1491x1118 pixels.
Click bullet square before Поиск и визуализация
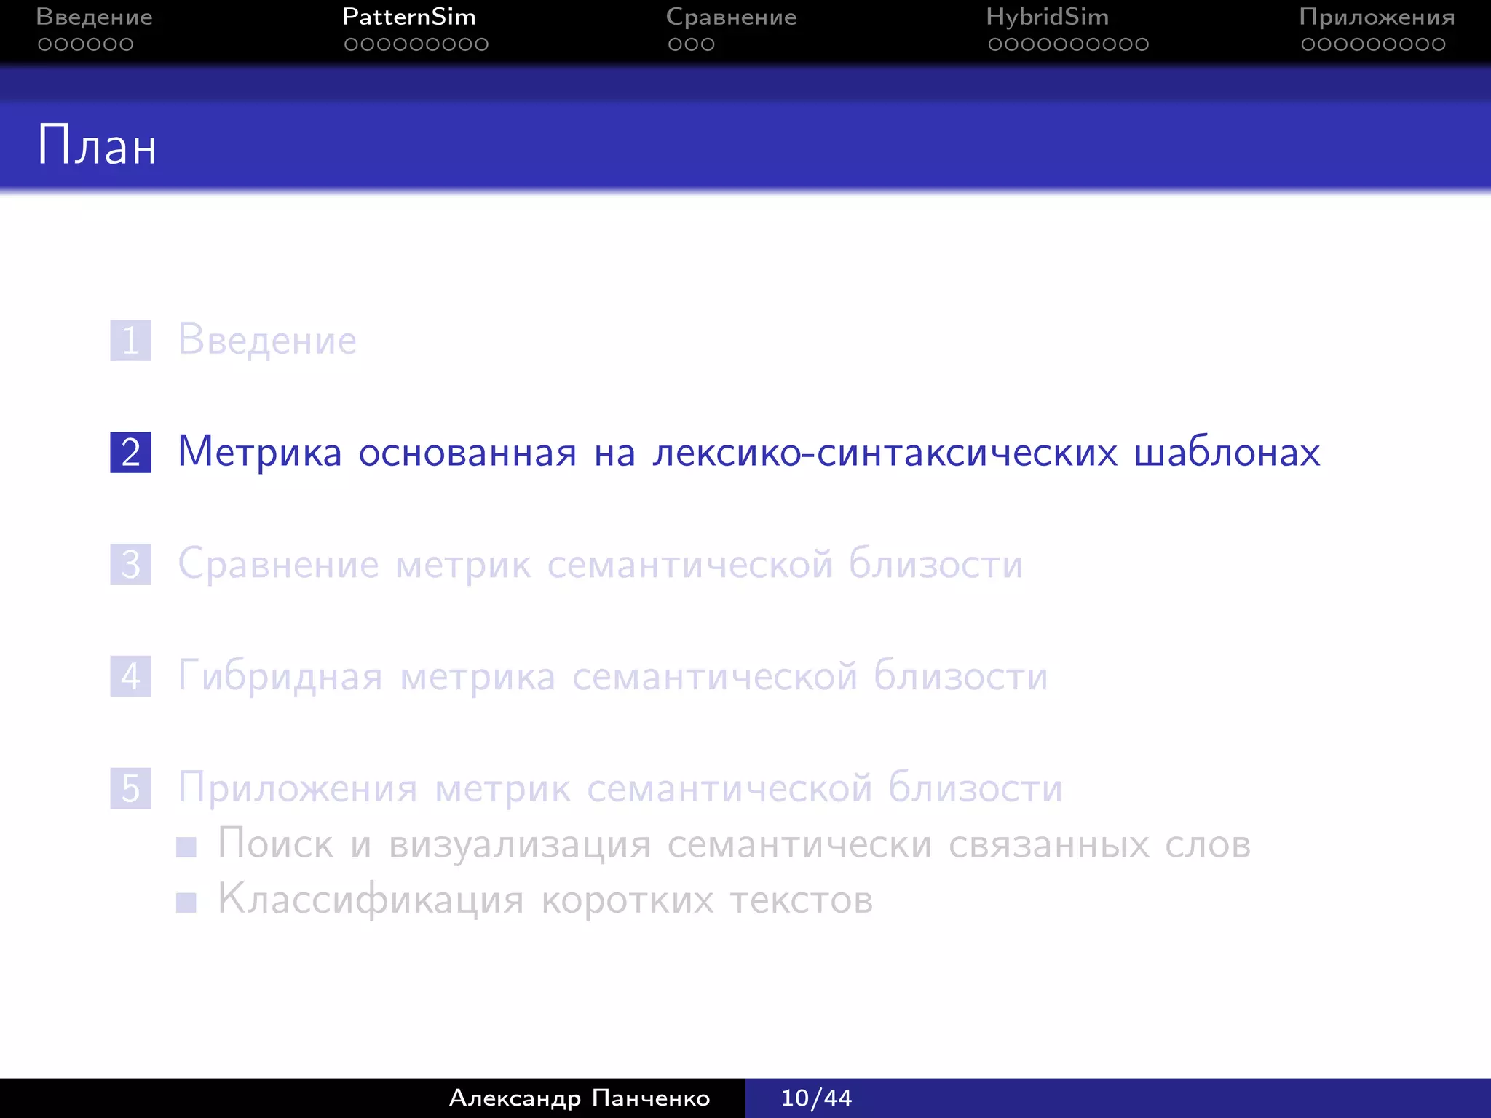[186, 847]
